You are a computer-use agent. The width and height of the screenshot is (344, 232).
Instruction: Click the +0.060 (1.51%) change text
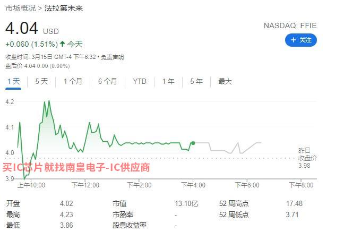(32, 45)
